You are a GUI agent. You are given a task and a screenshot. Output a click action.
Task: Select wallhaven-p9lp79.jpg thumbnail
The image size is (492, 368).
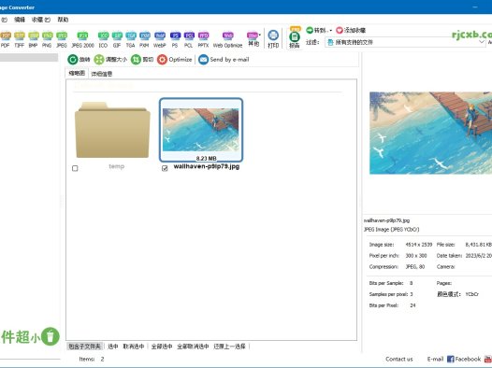pyautogui.click(x=201, y=130)
